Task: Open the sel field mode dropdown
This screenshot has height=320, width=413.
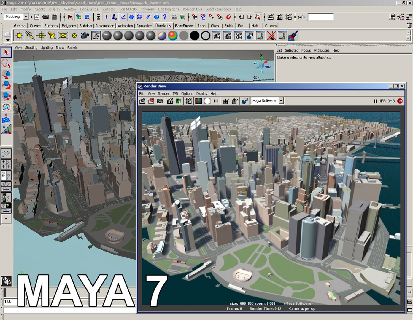Action: point(301,17)
